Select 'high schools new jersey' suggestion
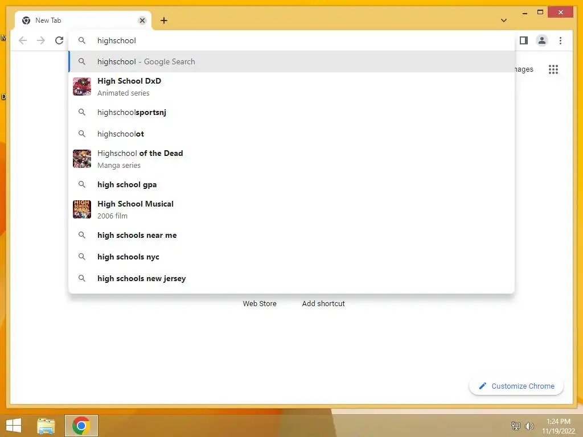The image size is (583, 437). coord(291,278)
